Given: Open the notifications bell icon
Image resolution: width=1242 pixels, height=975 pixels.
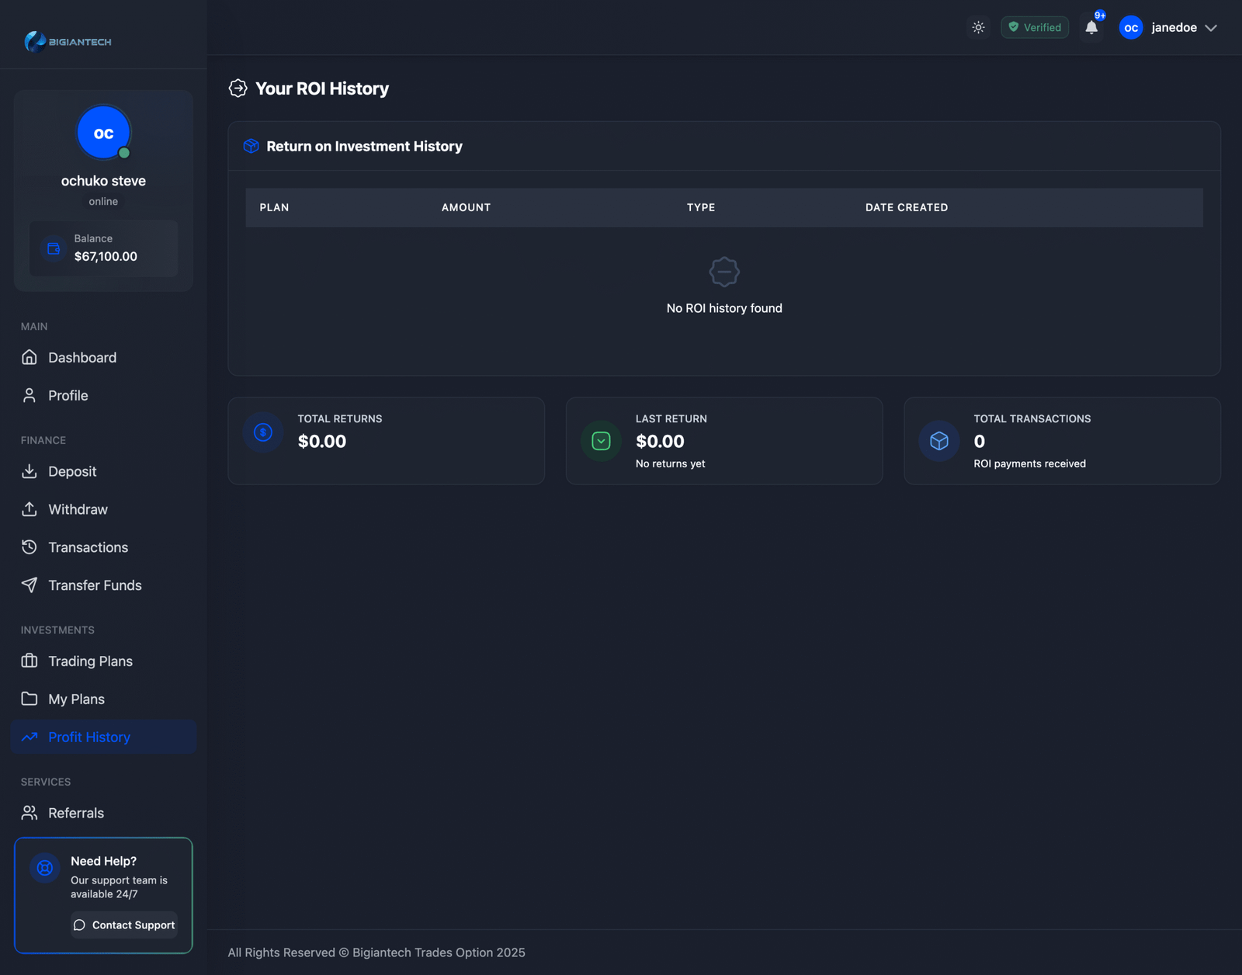Looking at the screenshot, I should coord(1091,27).
